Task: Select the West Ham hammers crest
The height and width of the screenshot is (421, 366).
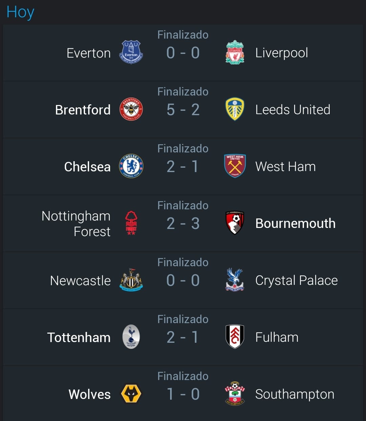Action: [235, 166]
